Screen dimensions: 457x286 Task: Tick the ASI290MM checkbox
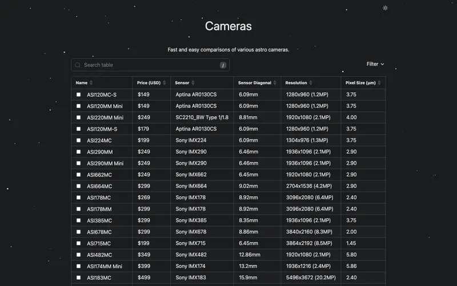point(78,152)
